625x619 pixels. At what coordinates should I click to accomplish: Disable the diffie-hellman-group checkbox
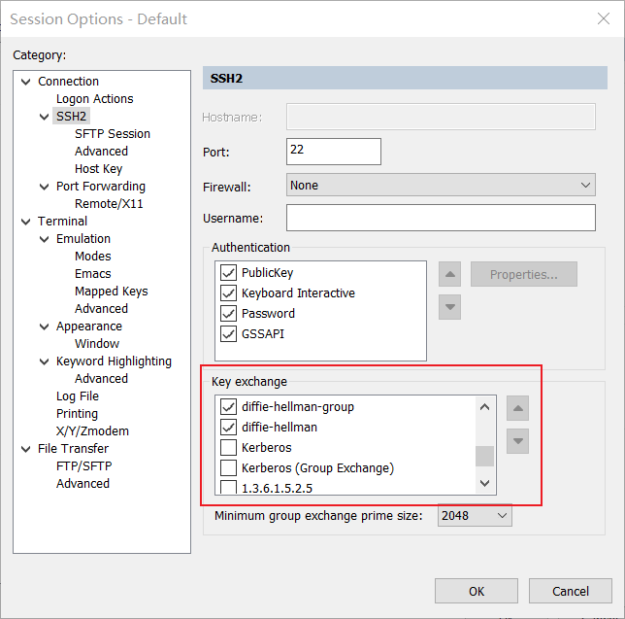pos(229,407)
